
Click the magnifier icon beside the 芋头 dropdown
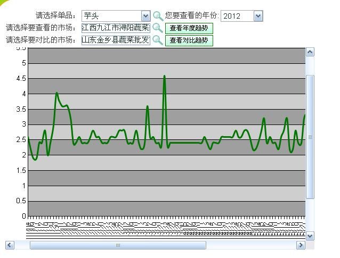(158, 16)
